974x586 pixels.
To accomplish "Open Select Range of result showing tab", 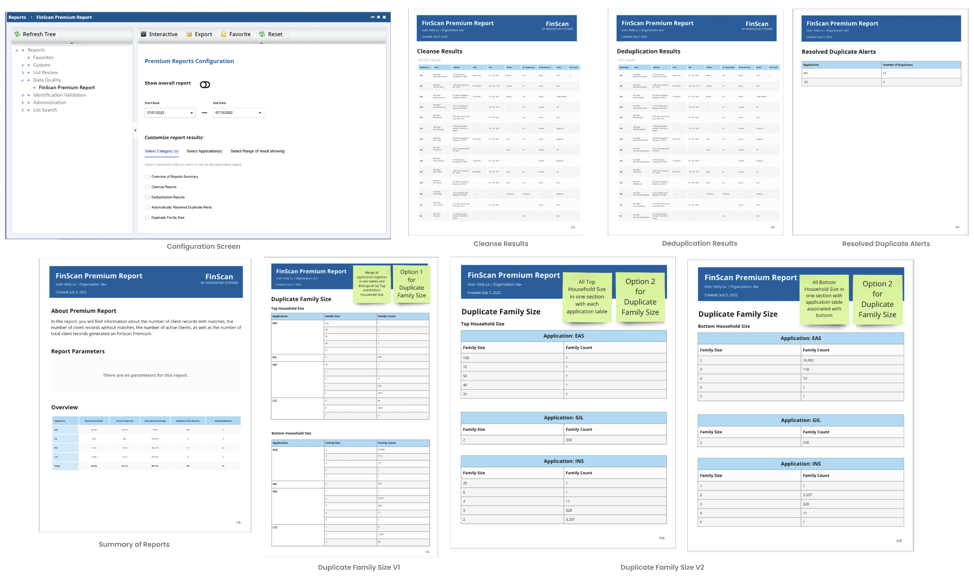I will [257, 151].
